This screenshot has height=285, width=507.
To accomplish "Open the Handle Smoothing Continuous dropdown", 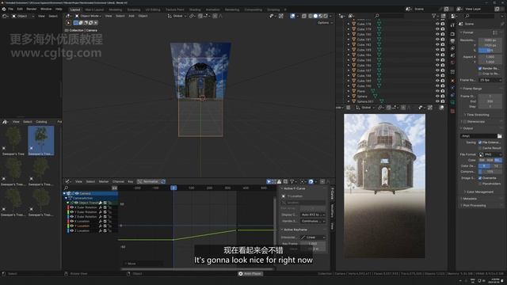I will pyautogui.click(x=313, y=222).
